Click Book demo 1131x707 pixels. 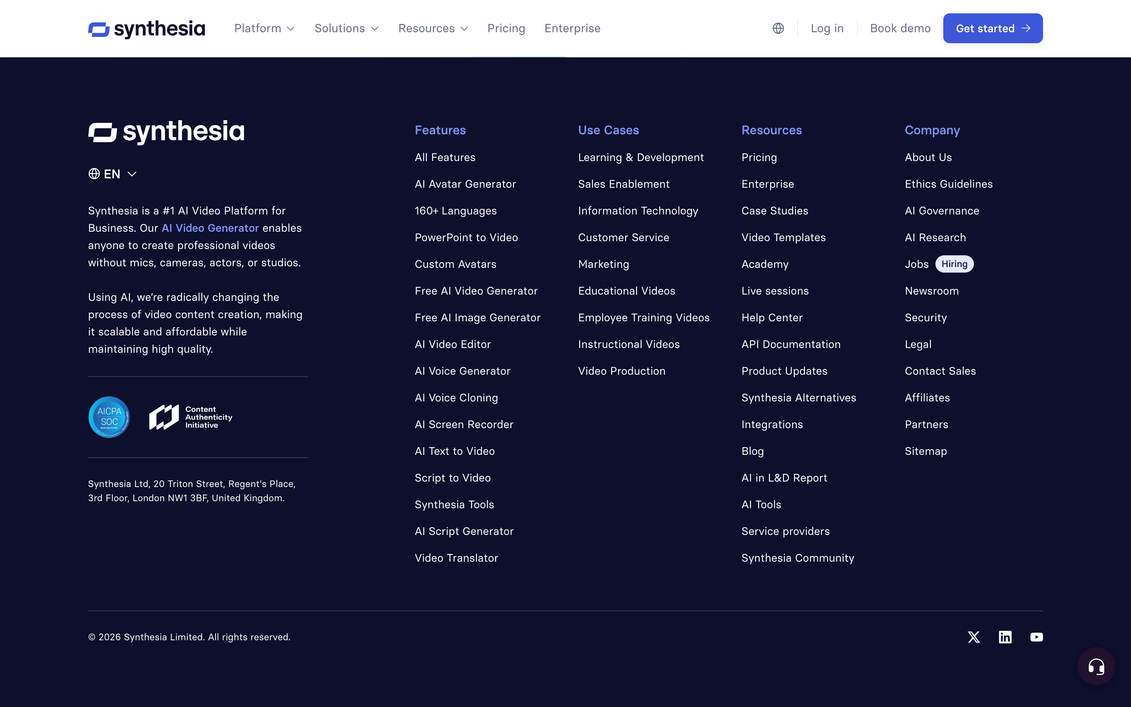click(900, 28)
